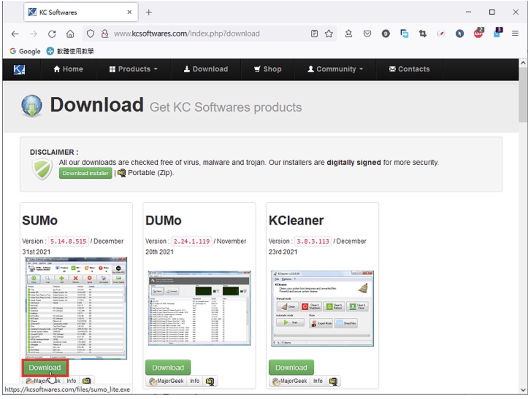The image size is (531, 399).
Task: Open the adblock extension with badge 2
Action: 478,33
